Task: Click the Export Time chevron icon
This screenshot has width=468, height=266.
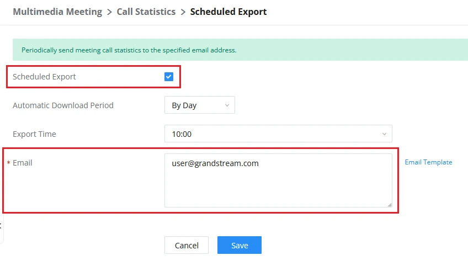Action: (384, 134)
